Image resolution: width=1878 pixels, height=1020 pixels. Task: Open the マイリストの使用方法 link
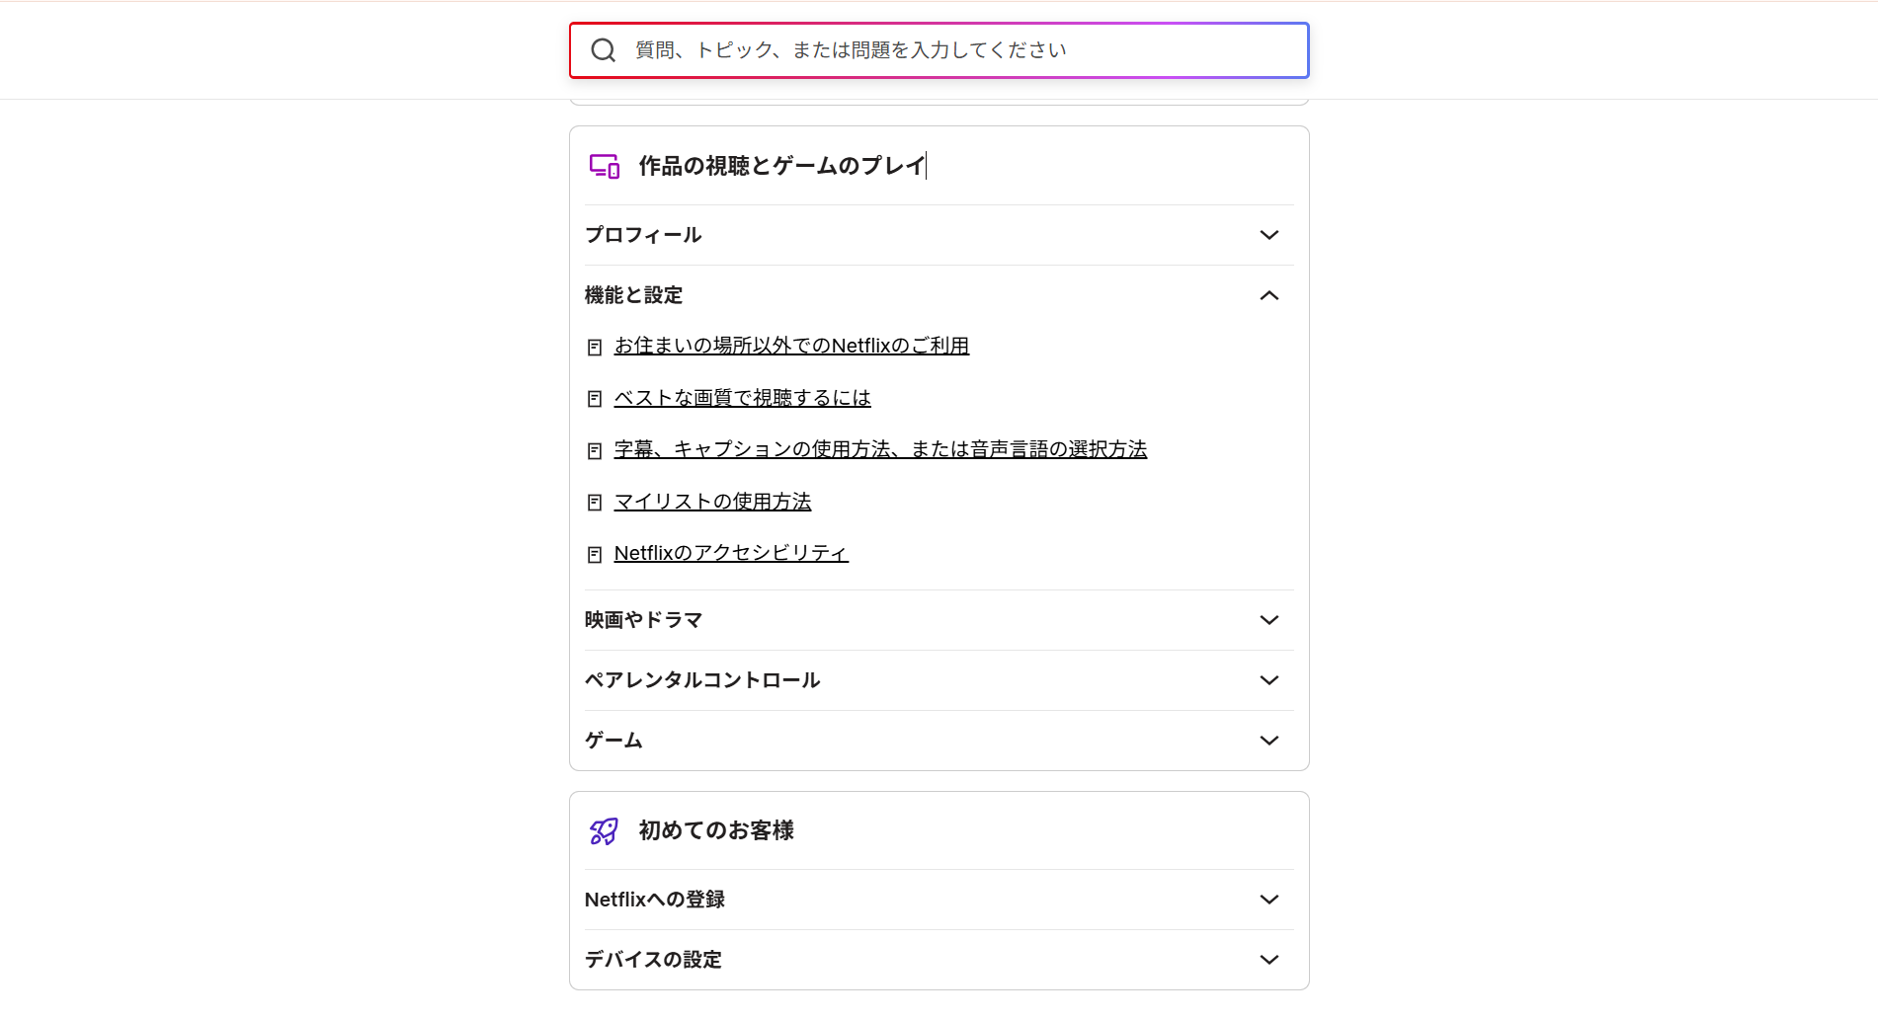point(712,502)
